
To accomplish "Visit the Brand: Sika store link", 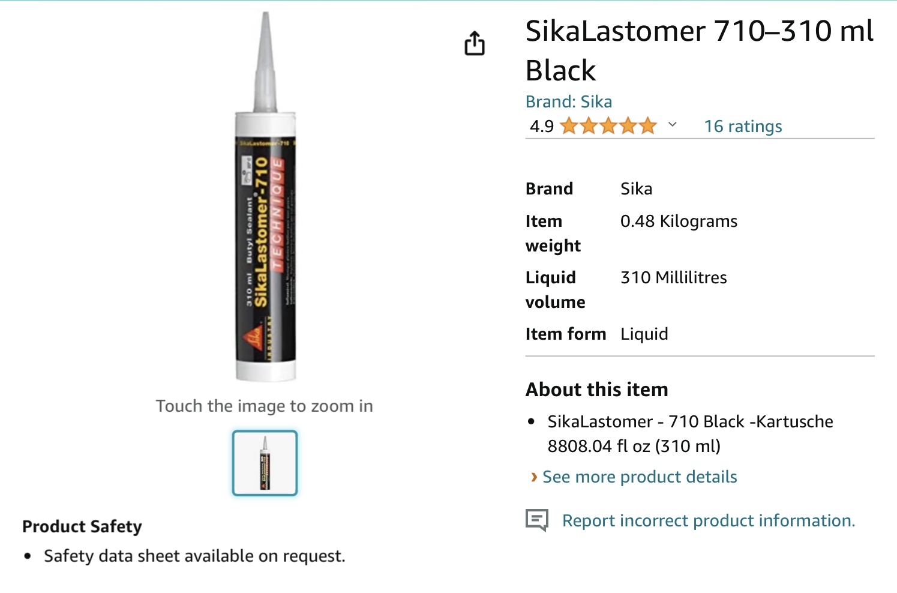I will pyautogui.click(x=569, y=101).
